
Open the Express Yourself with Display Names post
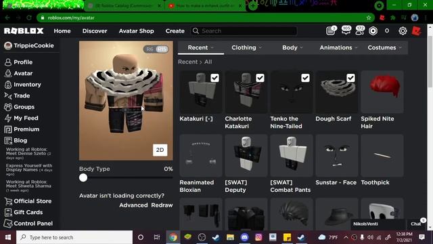[29, 169]
